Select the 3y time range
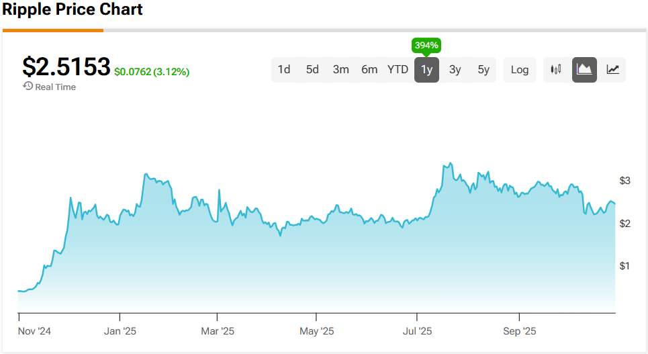The image size is (648, 354). (x=455, y=69)
